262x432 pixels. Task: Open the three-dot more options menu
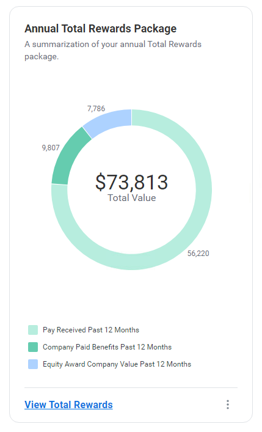point(228,405)
